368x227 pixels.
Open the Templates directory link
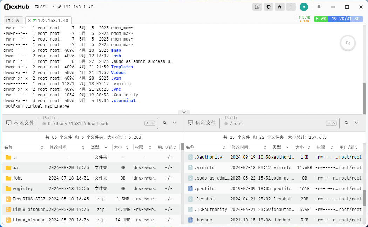point(122,67)
